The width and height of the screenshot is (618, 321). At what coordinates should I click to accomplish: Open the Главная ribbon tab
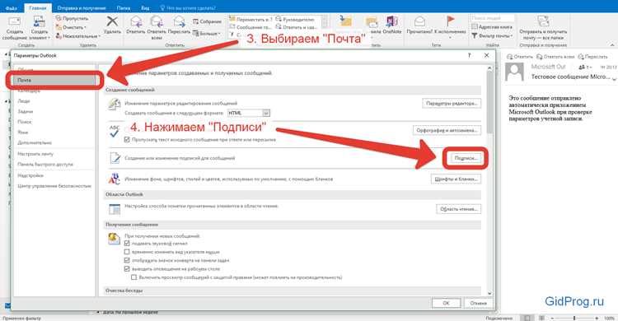(x=38, y=8)
